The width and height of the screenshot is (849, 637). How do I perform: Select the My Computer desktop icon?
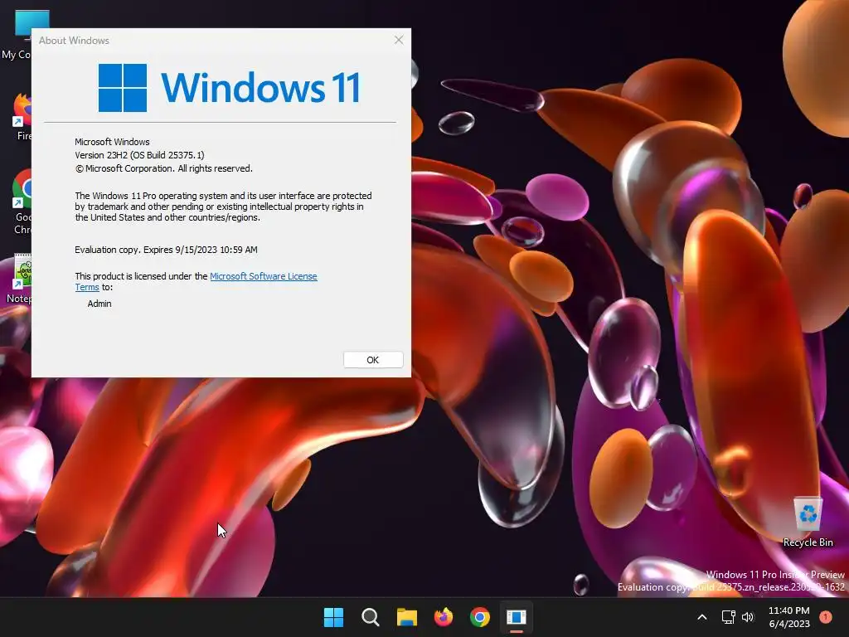coord(17,35)
